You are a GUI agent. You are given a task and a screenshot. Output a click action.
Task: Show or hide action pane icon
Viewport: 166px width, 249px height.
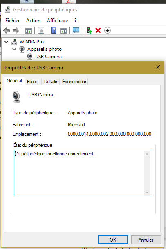[63, 30]
